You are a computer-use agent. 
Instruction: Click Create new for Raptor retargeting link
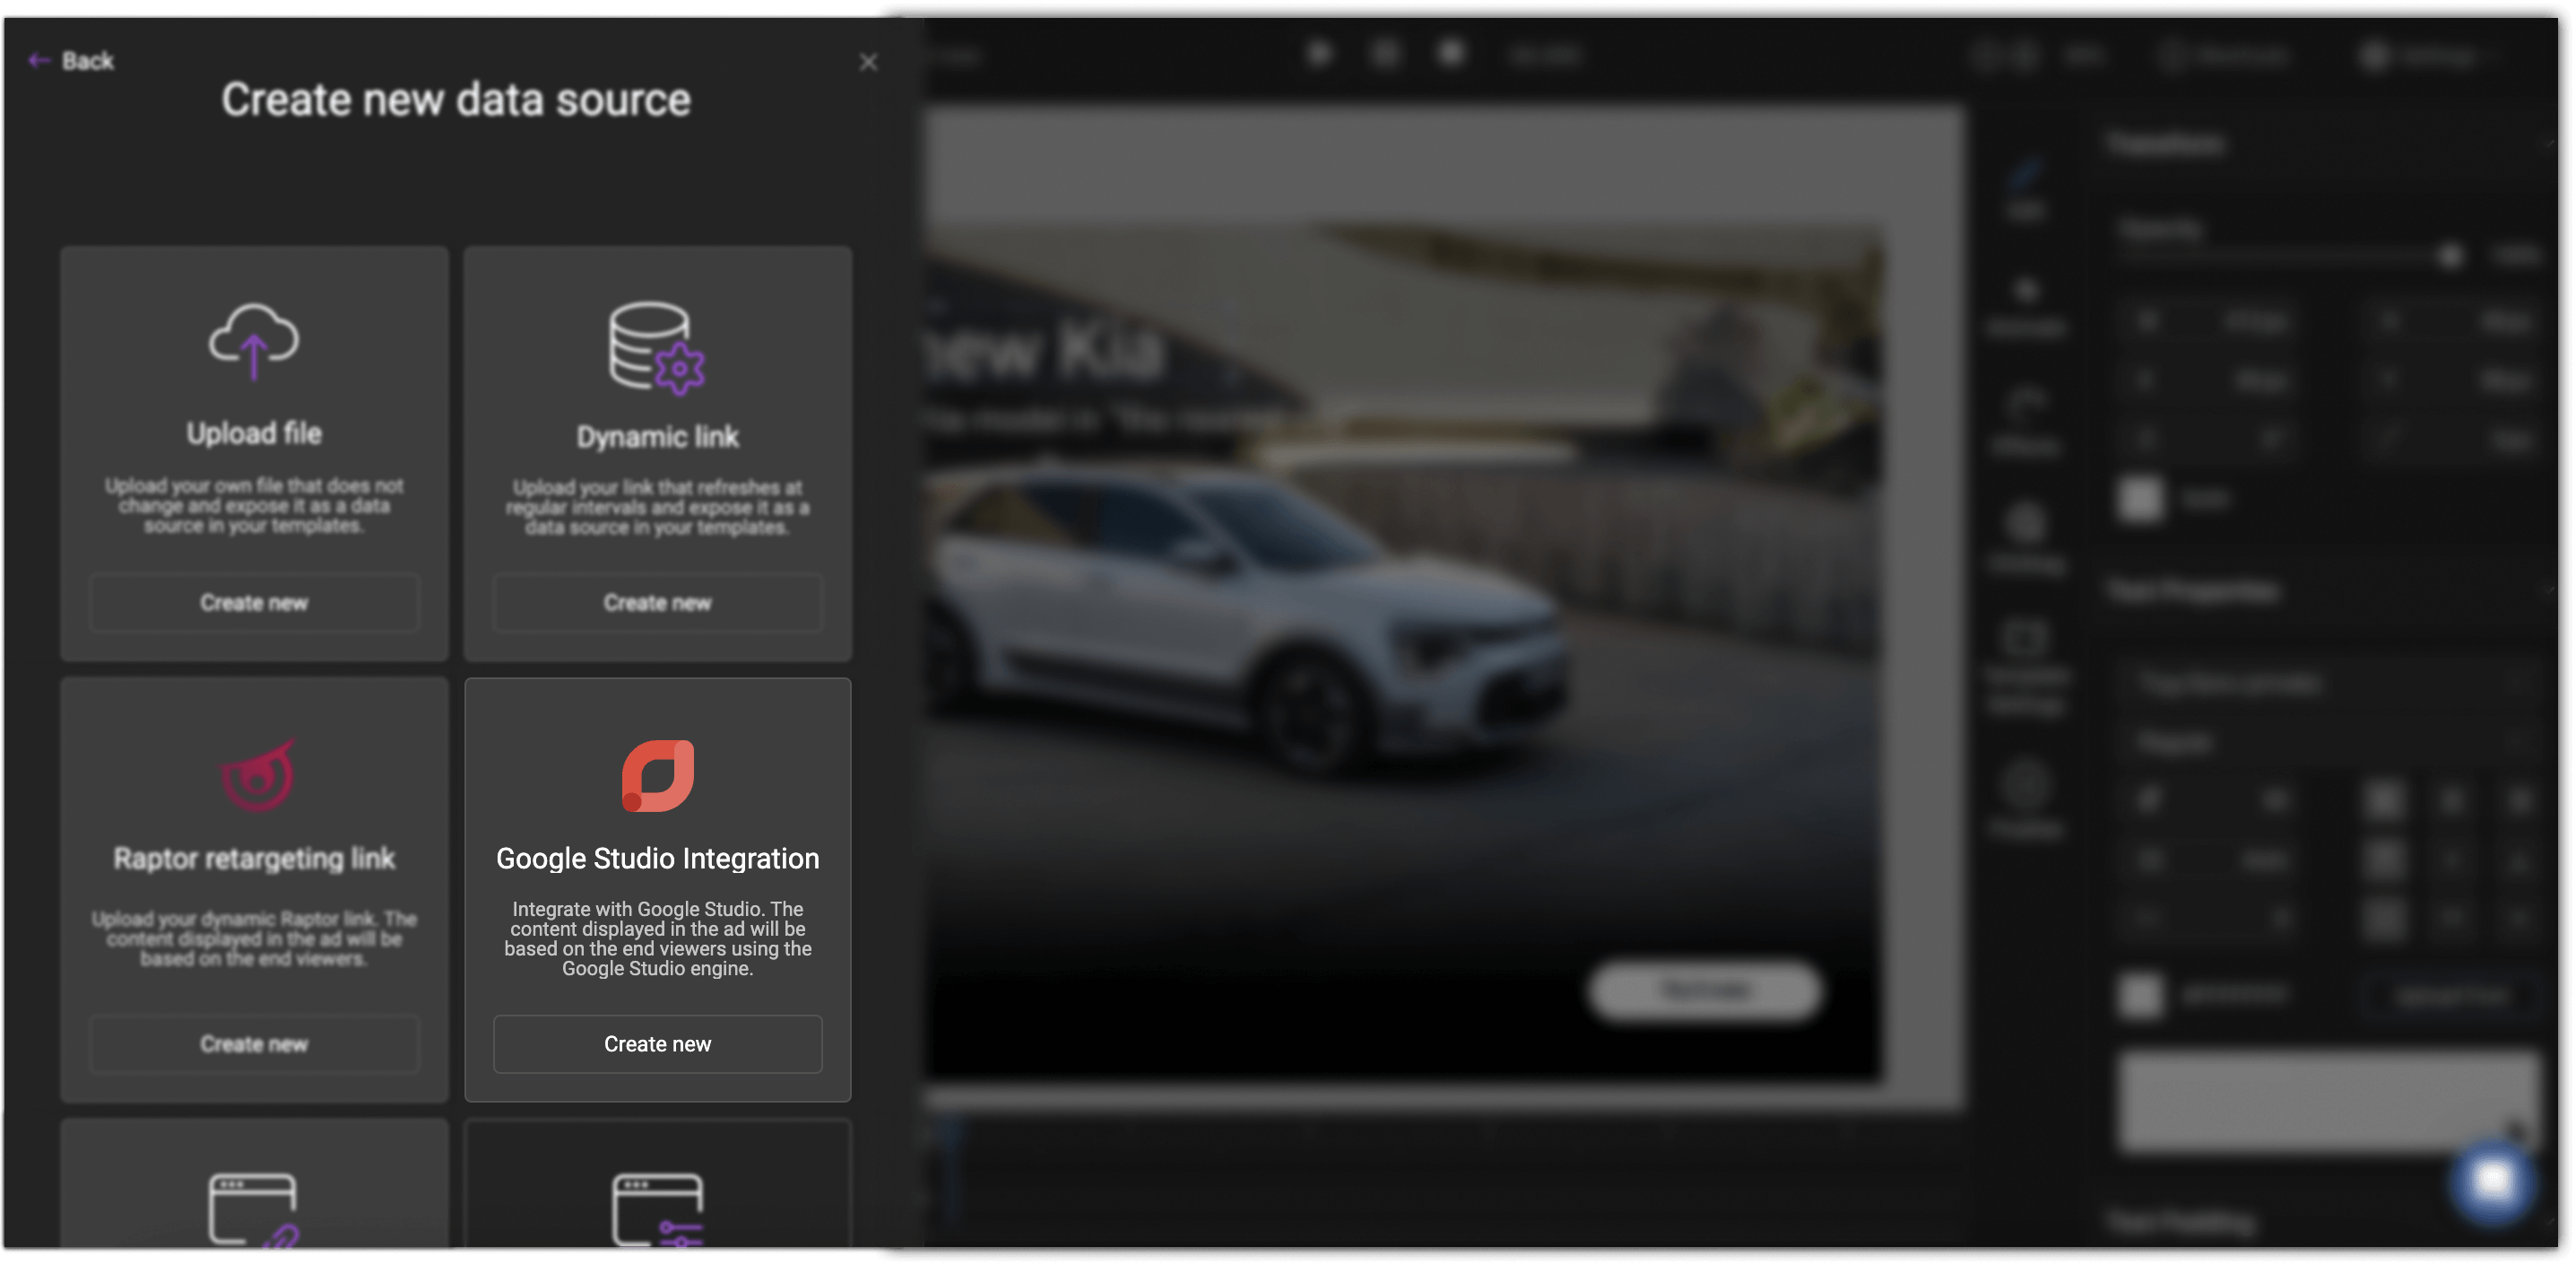click(x=253, y=1043)
